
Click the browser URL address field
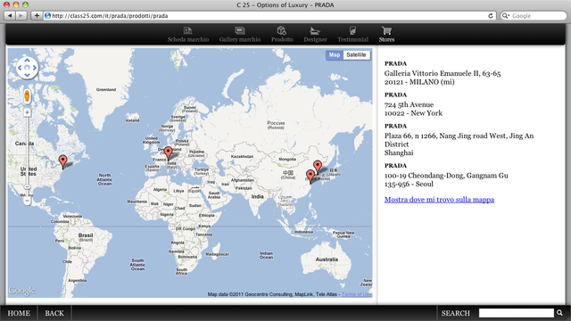269,16
